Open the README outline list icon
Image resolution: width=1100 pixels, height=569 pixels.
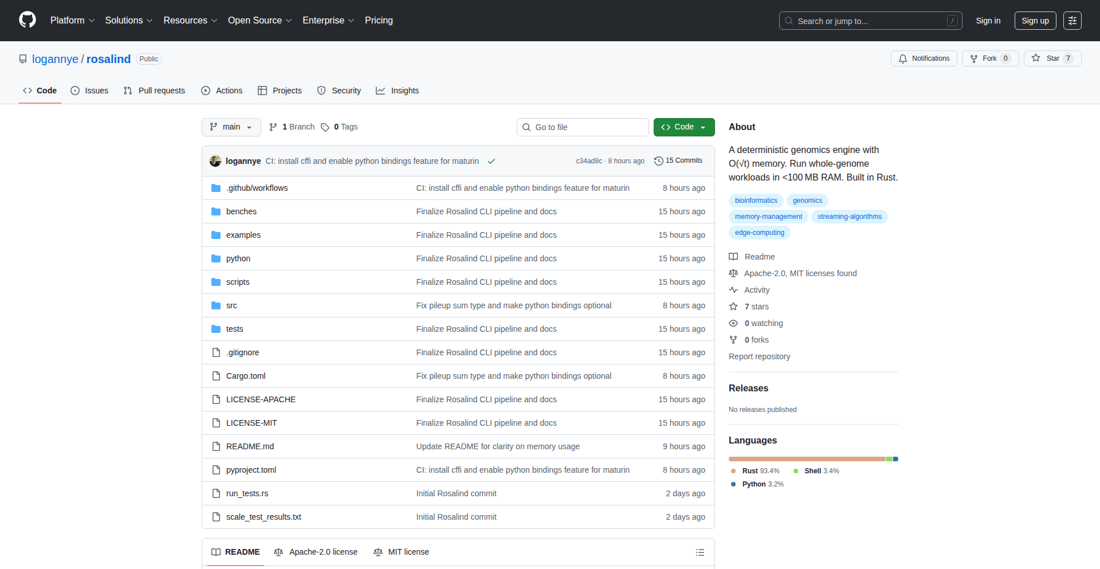click(x=700, y=552)
